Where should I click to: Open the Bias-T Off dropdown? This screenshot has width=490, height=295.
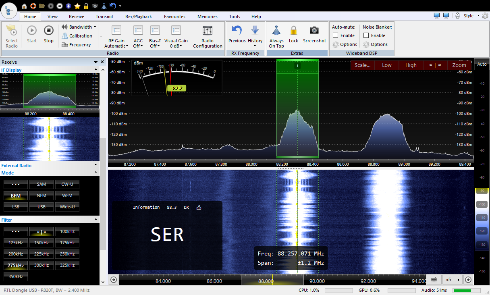155,37
